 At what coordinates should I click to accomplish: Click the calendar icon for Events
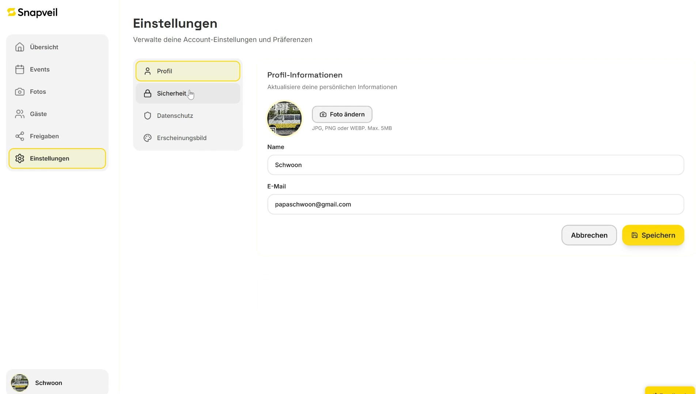tap(20, 69)
